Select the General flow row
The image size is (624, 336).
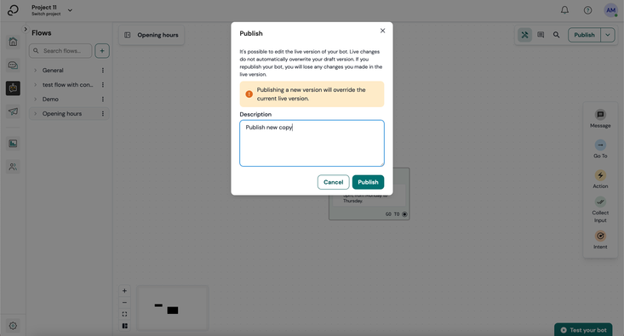69,71
